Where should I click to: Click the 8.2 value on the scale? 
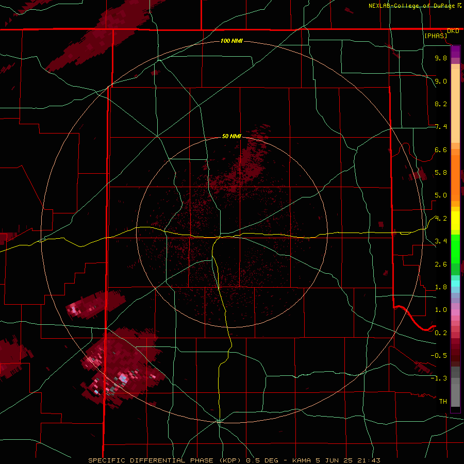pos(441,104)
